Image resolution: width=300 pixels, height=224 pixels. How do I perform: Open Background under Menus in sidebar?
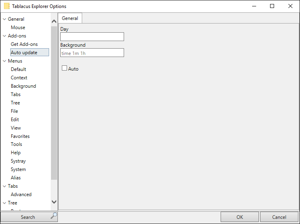24,86
